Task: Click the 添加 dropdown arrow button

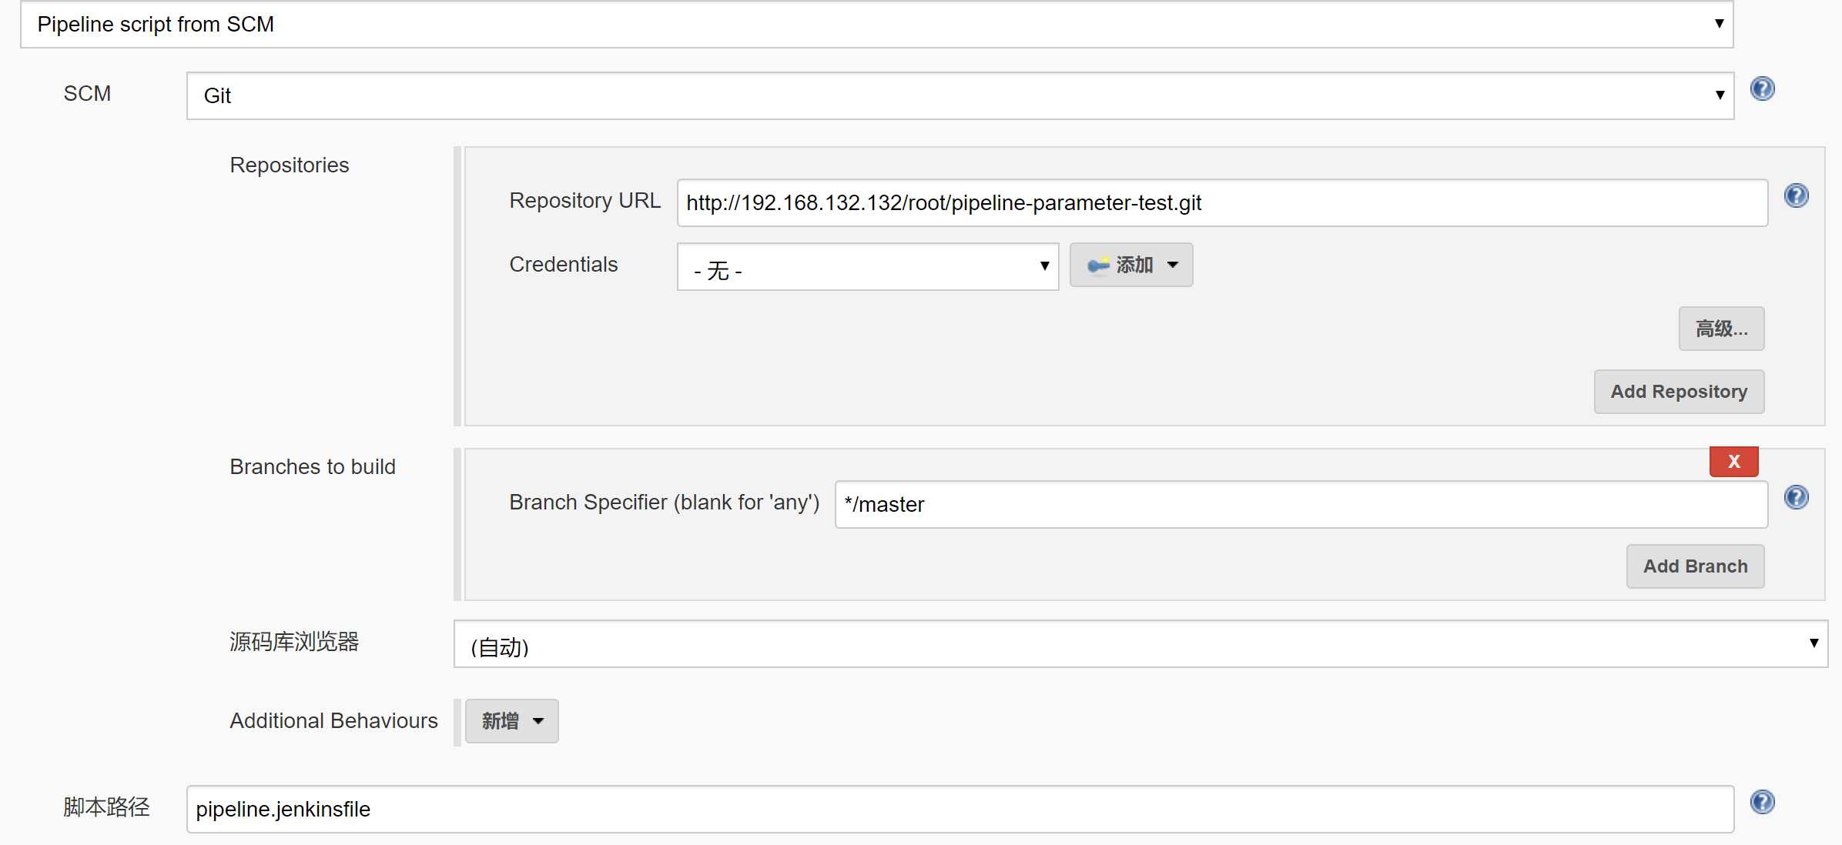Action: tap(1174, 264)
